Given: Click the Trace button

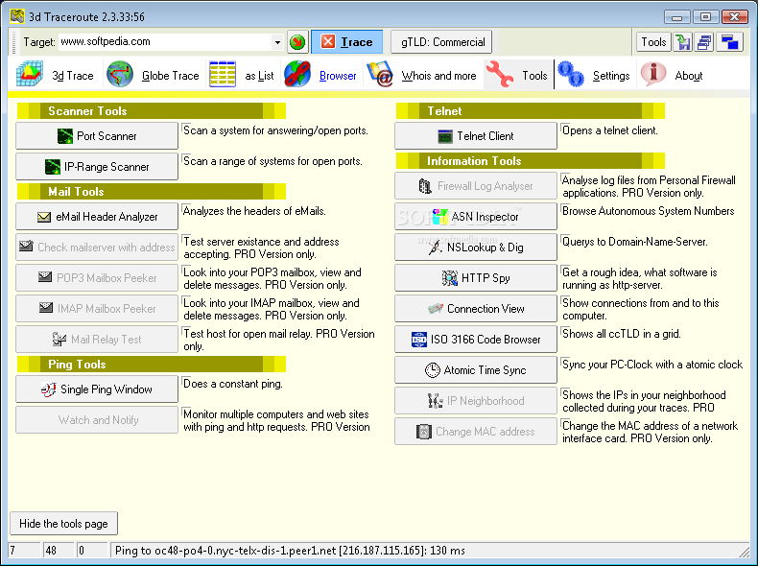Looking at the screenshot, I should point(346,42).
